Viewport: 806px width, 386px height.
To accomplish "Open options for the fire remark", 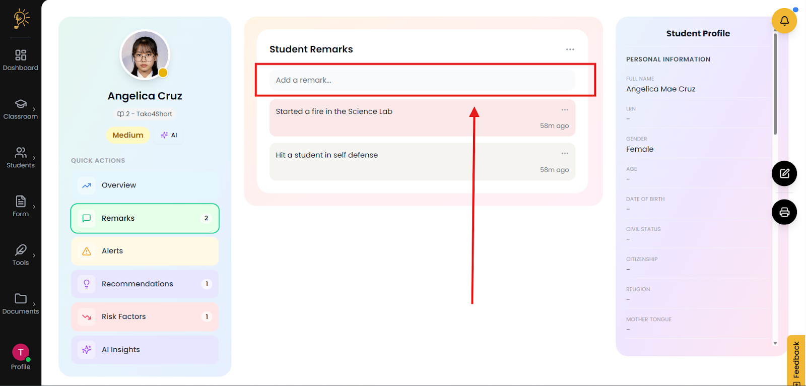I will (x=565, y=110).
